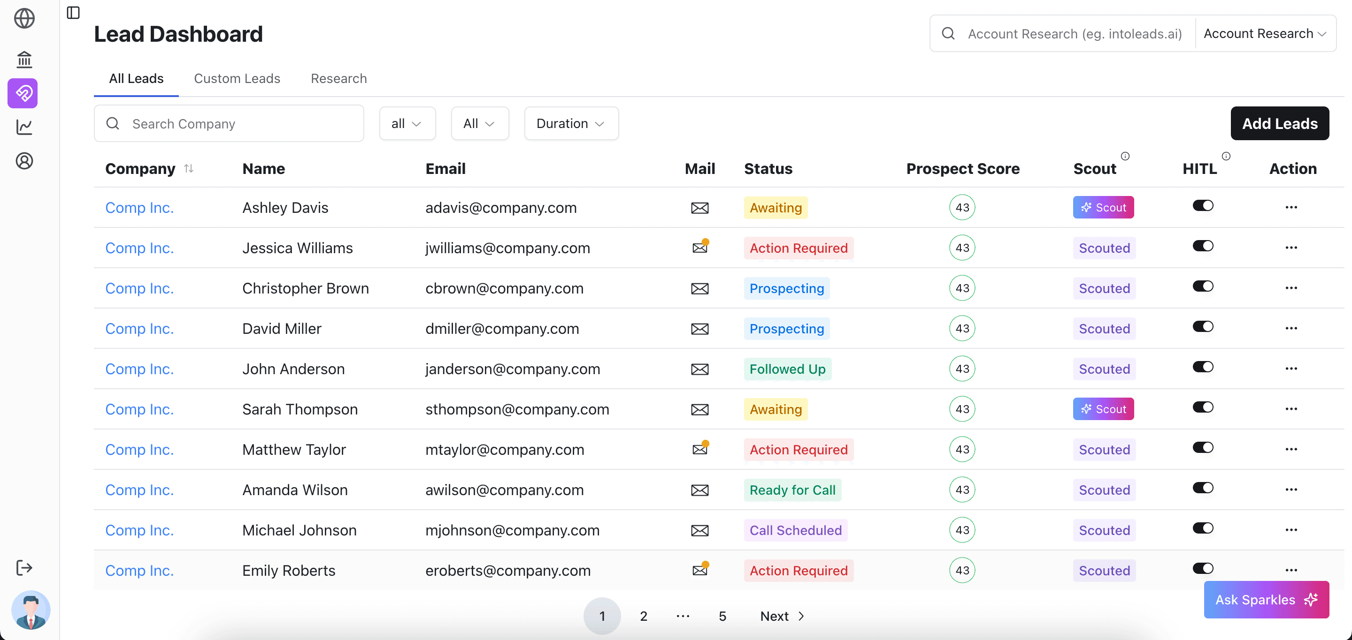The image size is (1352, 640).
Task: Click the logout icon in sidebar
Action: pos(24,568)
